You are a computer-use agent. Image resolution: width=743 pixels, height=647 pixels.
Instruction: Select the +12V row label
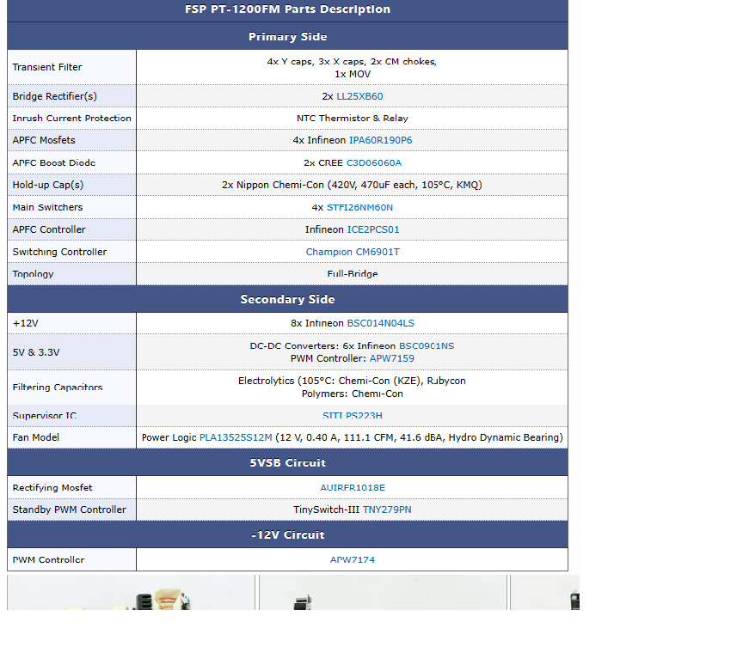point(25,323)
